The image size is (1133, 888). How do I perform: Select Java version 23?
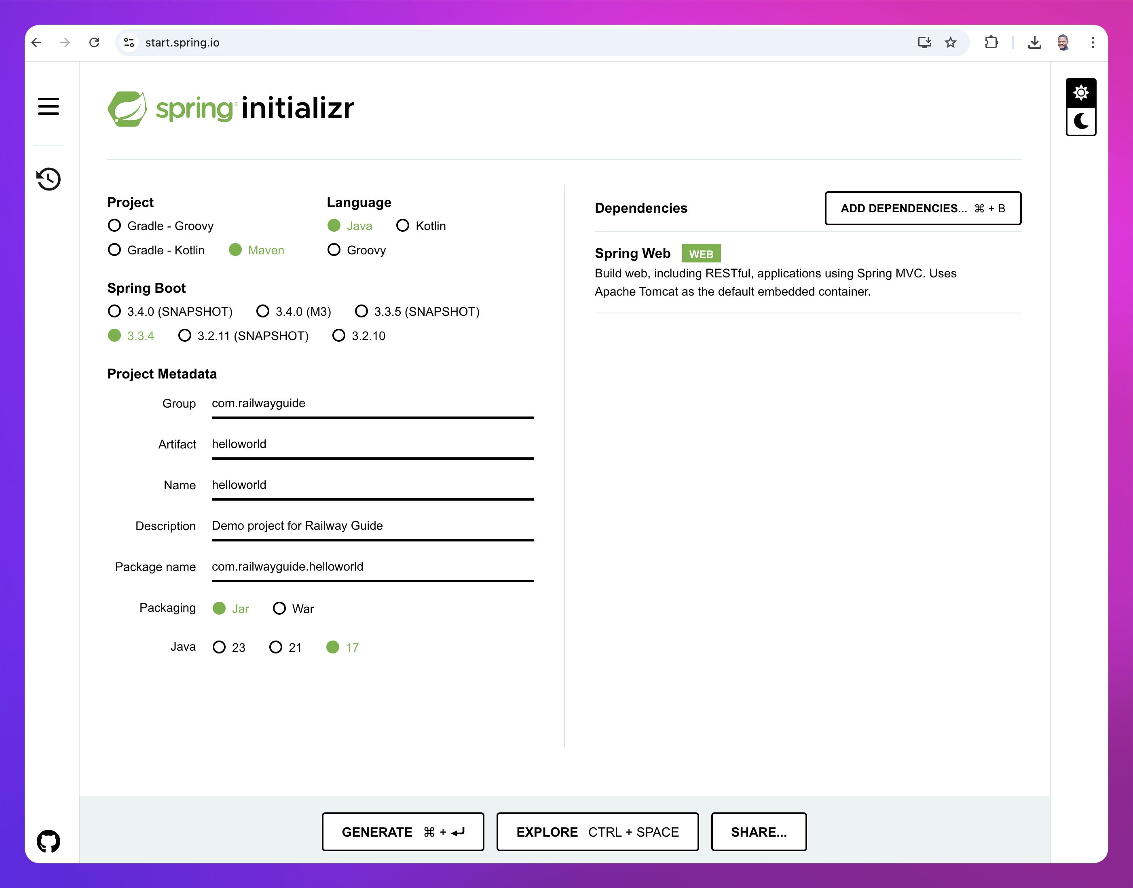pyautogui.click(x=229, y=647)
